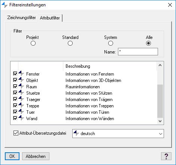Open the deutsch language dropdown

point(118,134)
